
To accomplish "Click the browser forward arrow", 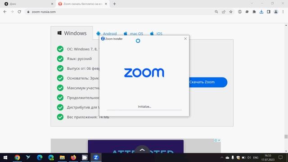I will click(x=12, y=12).
